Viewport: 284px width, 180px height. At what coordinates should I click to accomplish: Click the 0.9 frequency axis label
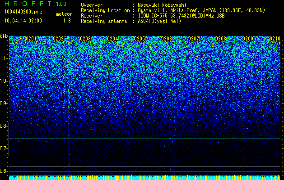pyautogui.click(x=4, y=103)
